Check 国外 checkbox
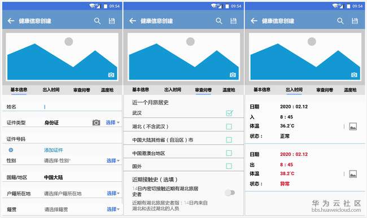Image resolution: width=367 pixels, height=218 pixels. point(229,166)
